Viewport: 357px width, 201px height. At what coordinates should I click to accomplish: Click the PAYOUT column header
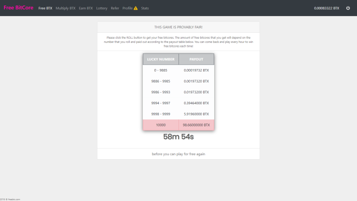point(196,59)
